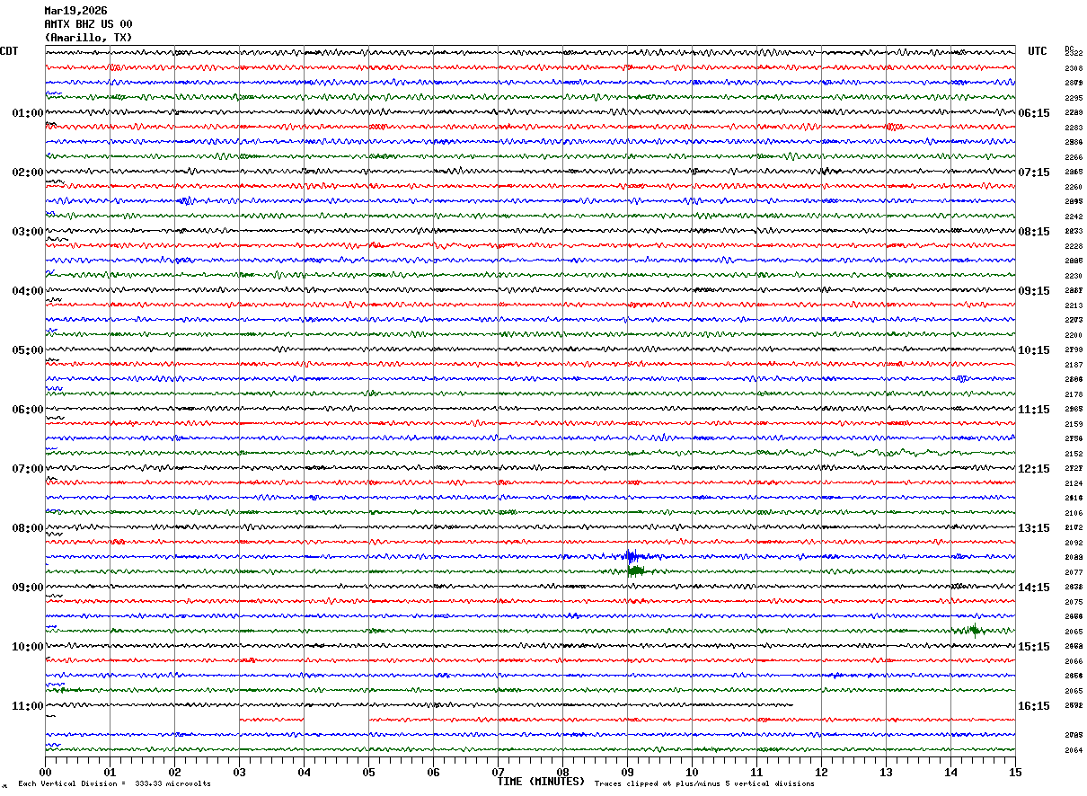Viewport: 1087px width, 796px height.
Task: Select the AMTX BHZ US 00 station label
Action: (88, 24)
